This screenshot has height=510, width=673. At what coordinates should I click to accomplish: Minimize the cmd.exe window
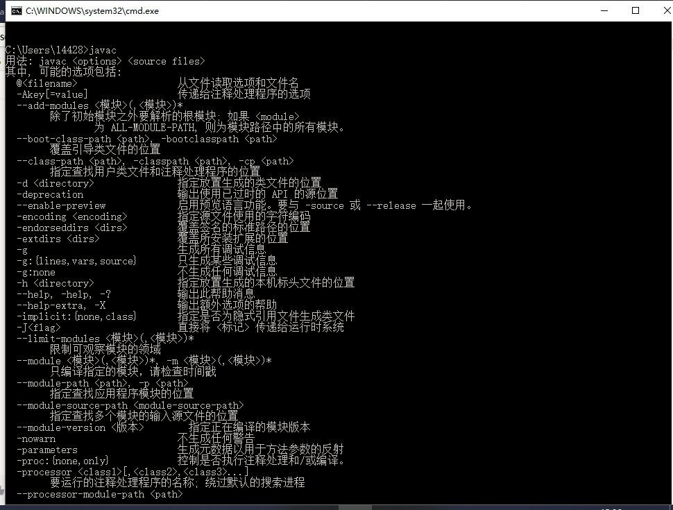[604, 10]
